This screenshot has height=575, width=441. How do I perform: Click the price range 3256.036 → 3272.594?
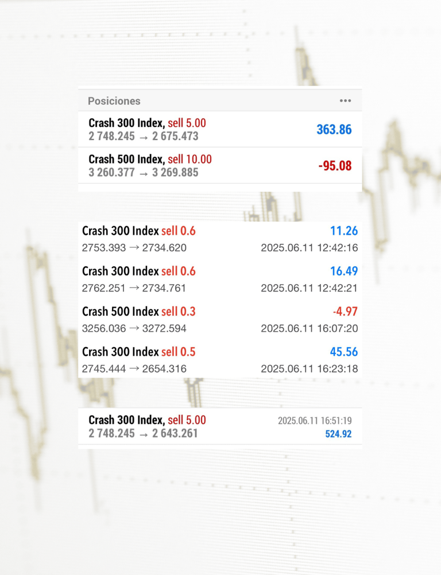[134, 328]
